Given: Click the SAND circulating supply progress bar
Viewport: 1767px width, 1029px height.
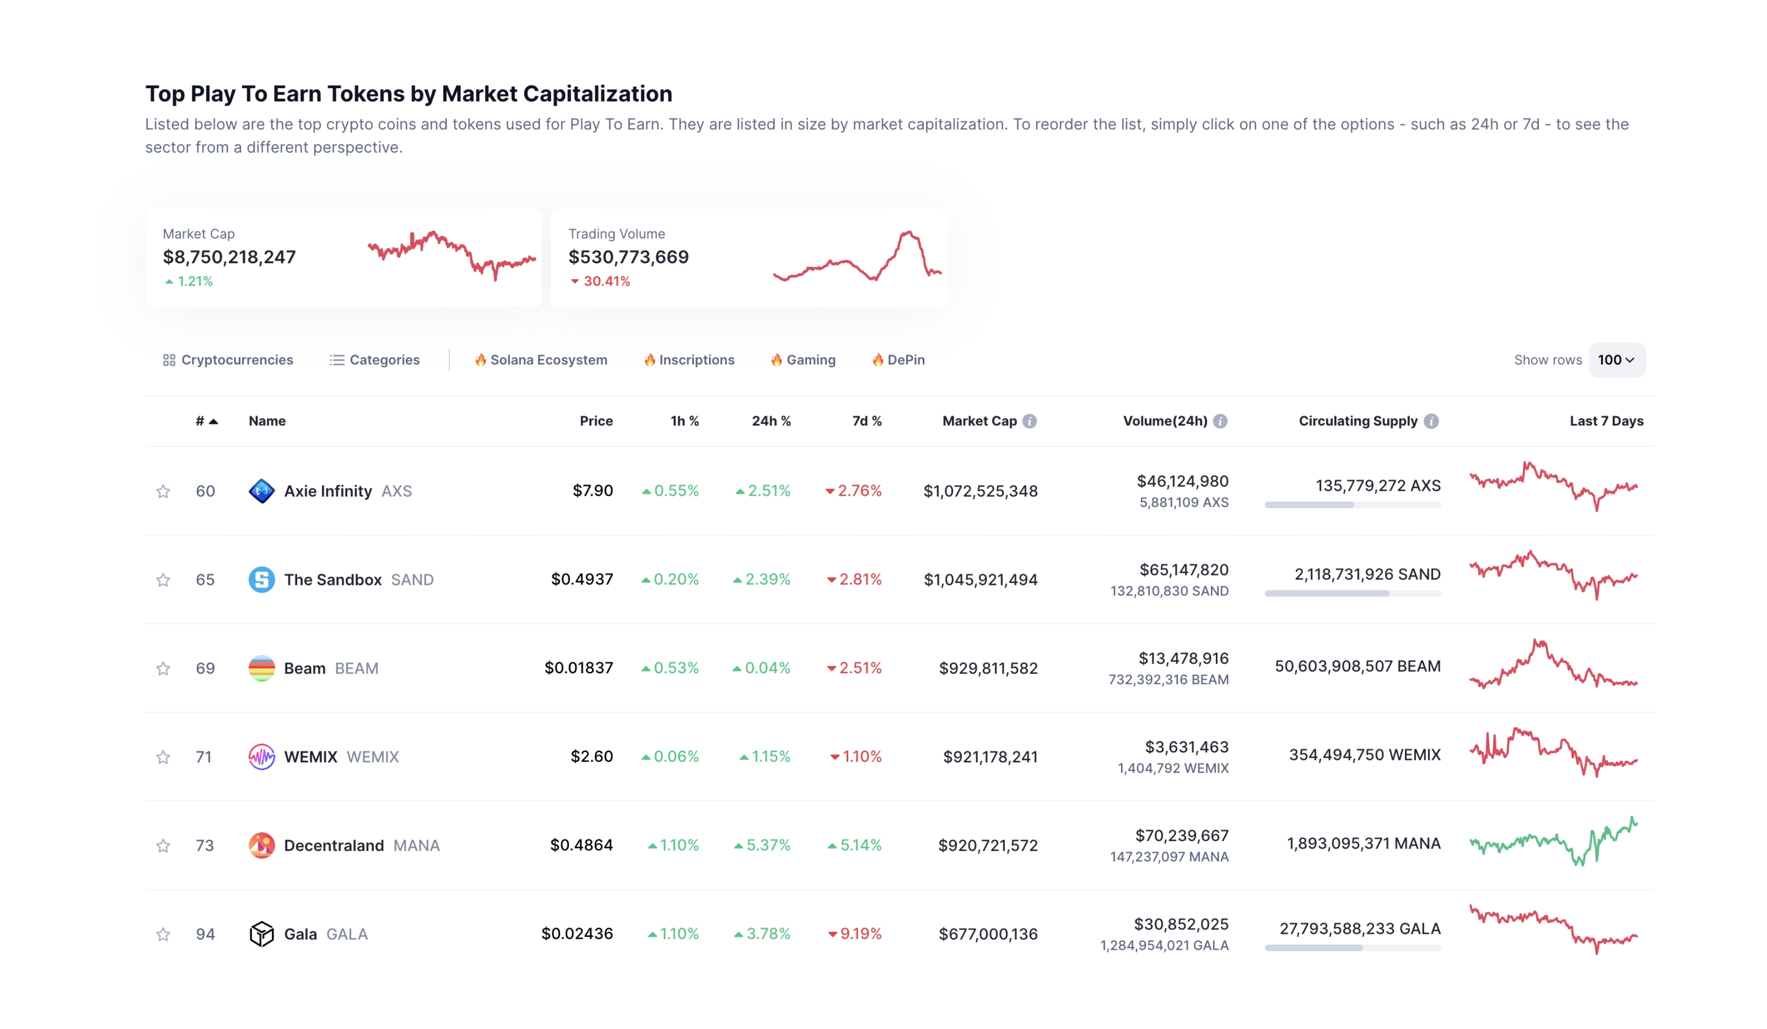Looking at the screenshot, I should 1353,593.
